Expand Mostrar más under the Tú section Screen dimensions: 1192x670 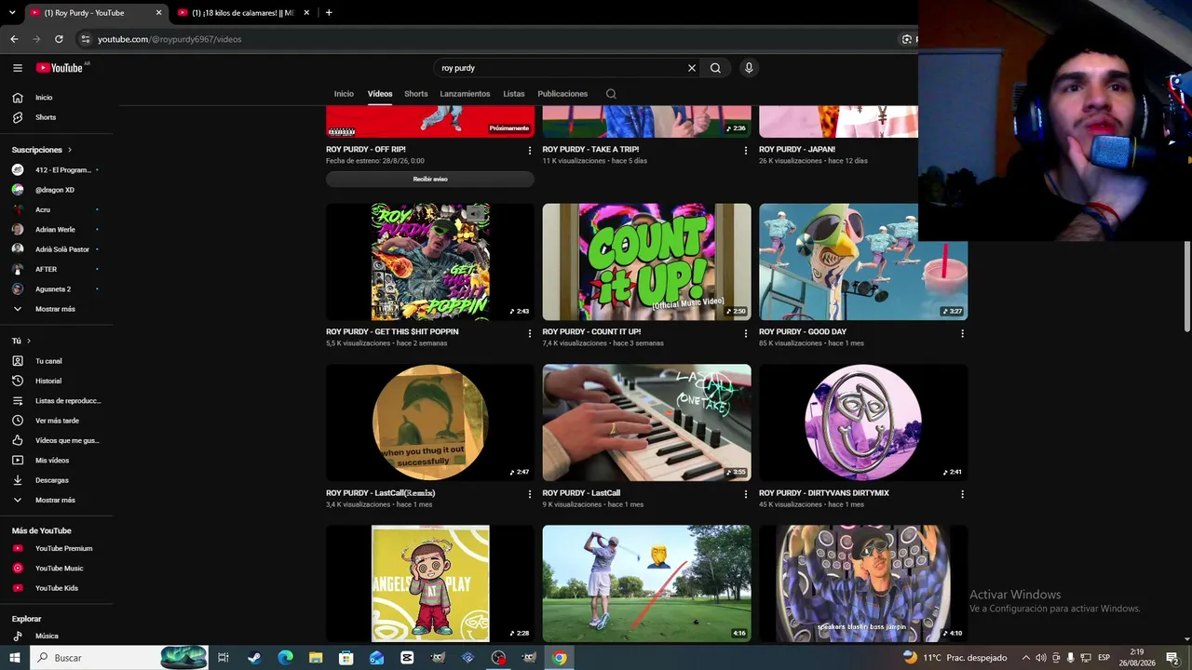[56, 501]
